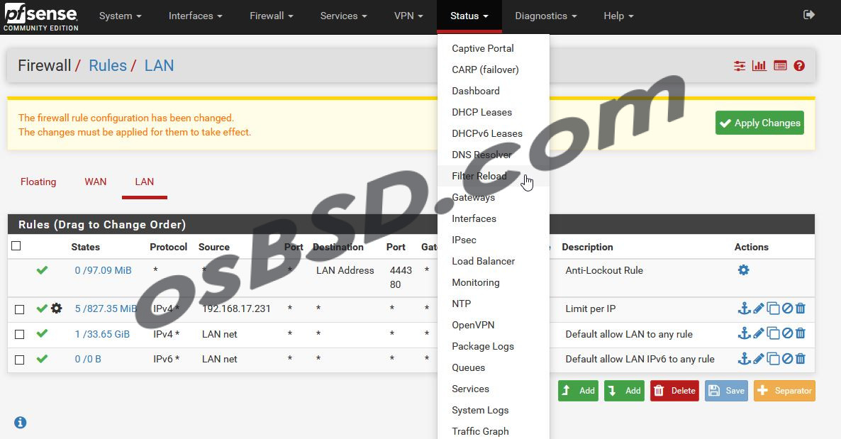Select Monitoring from the Status menu
The height and width of the screenshot is (439, 841).
tap(476, 282)
